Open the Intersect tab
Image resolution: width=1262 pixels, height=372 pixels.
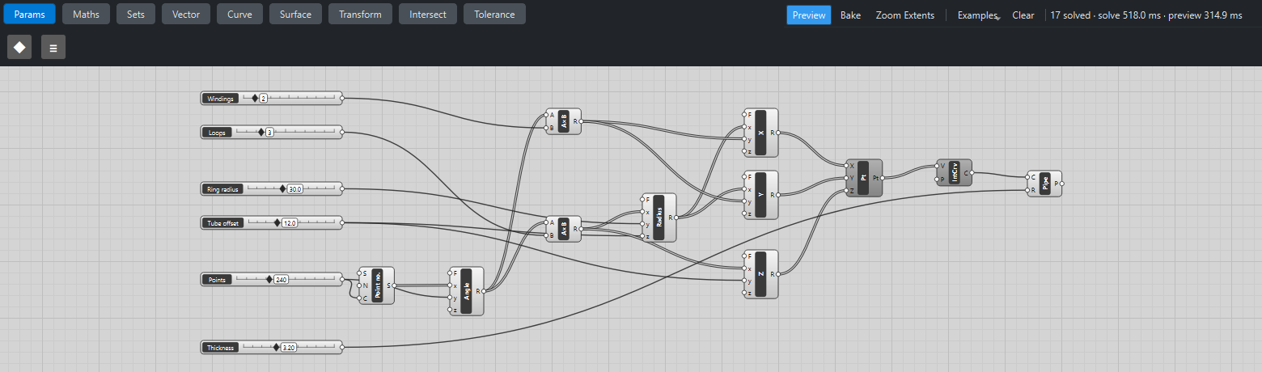pyautogui.click(x=428, y=14)
